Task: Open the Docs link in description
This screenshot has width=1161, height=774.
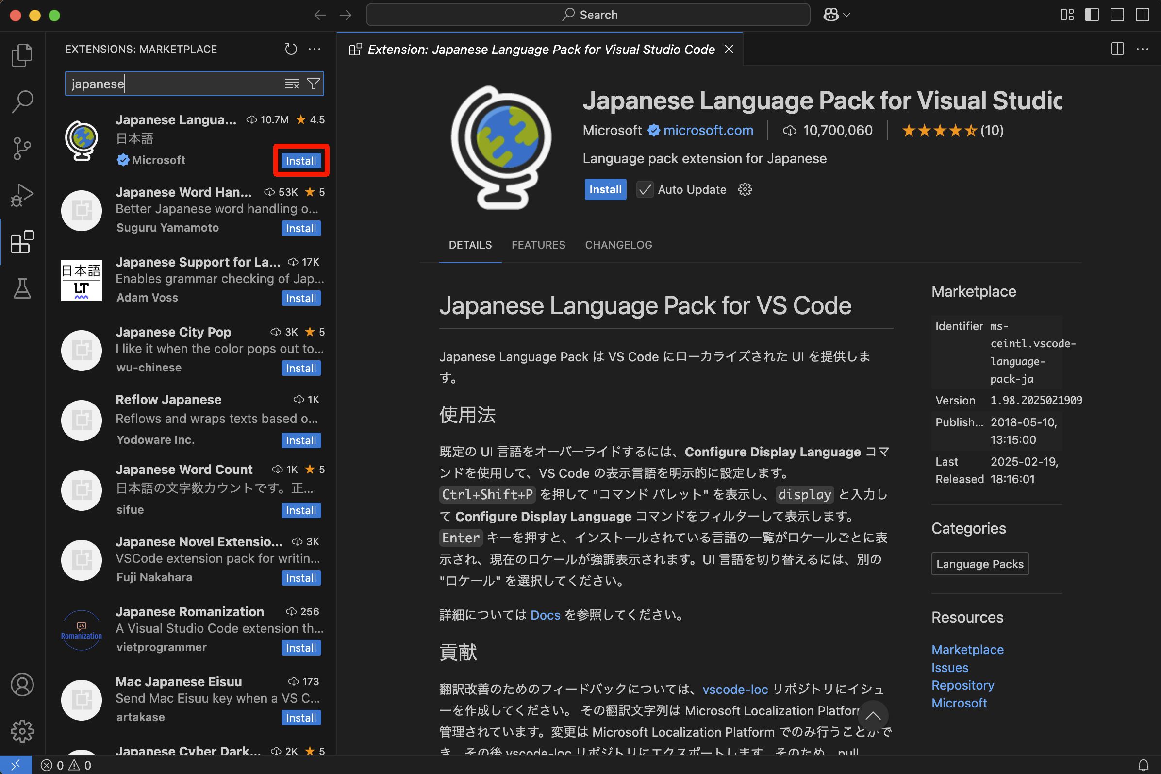Action: [x=545, y=615]
